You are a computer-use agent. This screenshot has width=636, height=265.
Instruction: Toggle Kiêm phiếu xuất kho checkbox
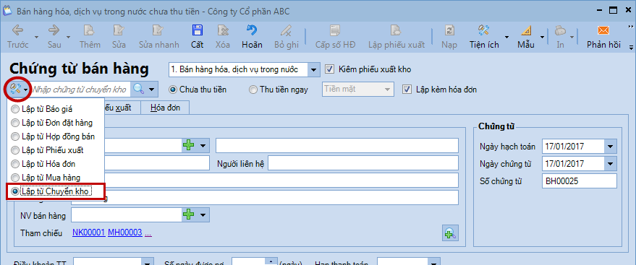(329, 69)
